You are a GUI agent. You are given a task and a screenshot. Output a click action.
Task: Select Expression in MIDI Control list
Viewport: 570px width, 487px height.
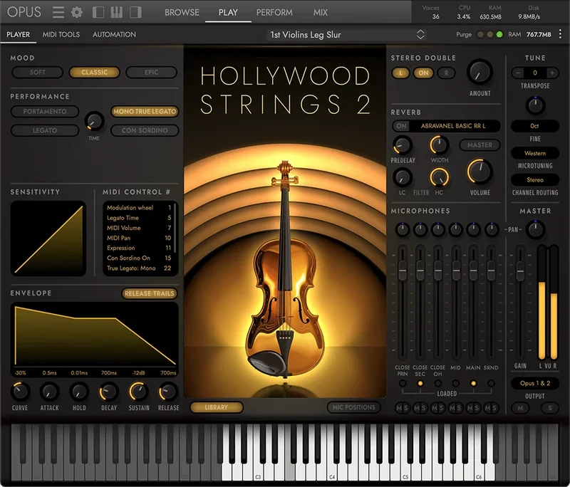pyautogui.click(x=139, y=248)
